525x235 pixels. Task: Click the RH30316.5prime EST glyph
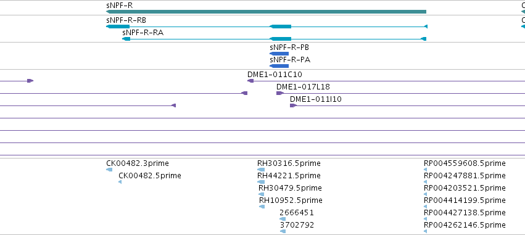(261, 170)
